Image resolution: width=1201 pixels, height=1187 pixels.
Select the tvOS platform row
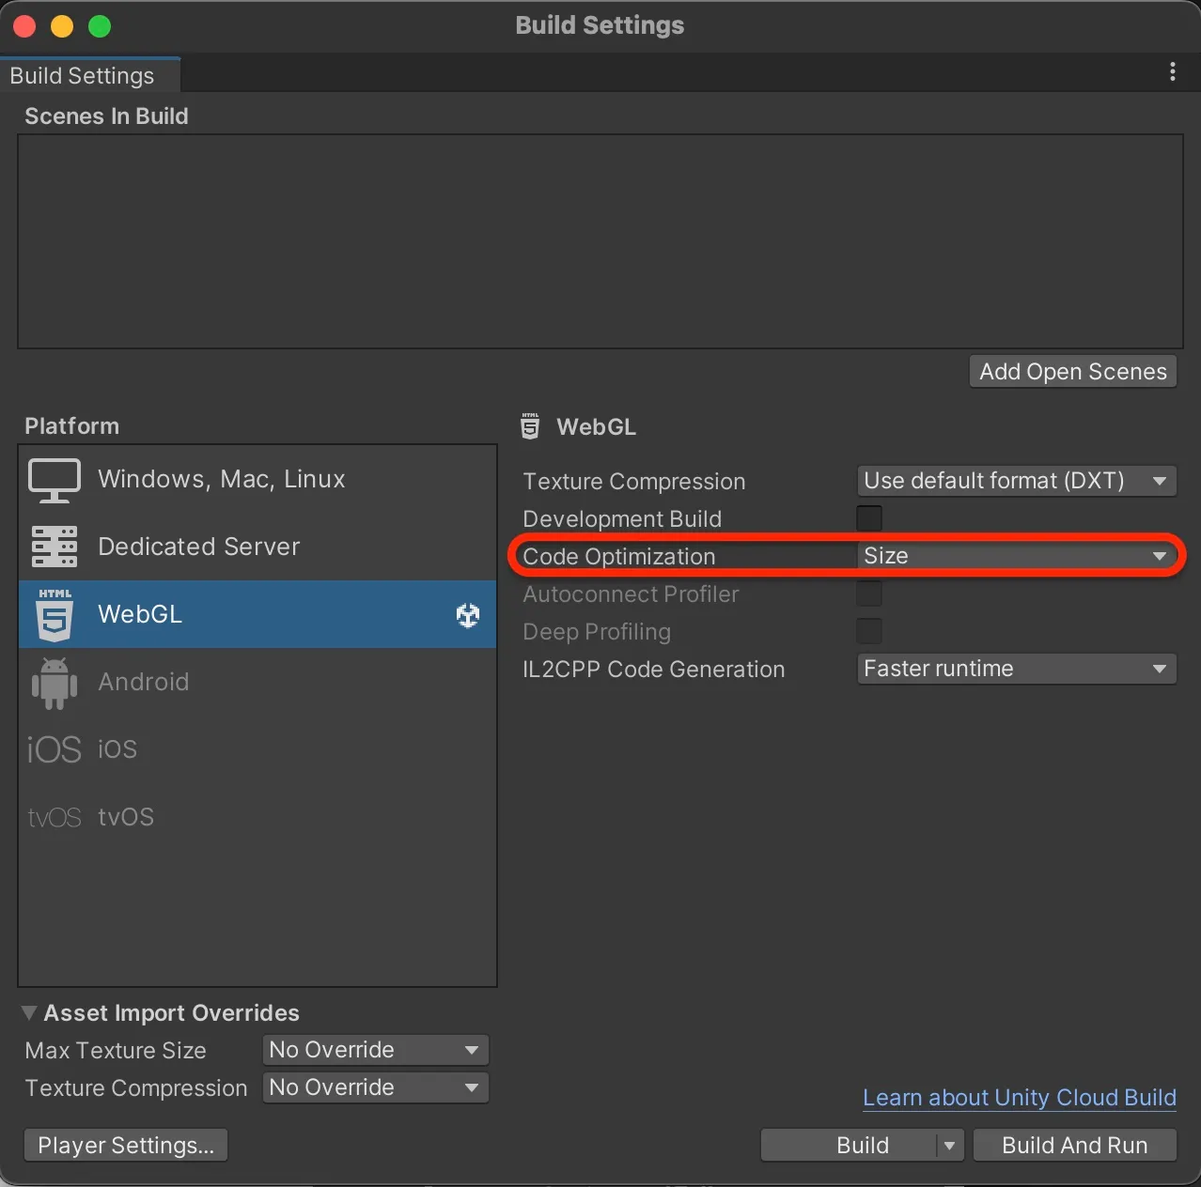coord(257,817)
